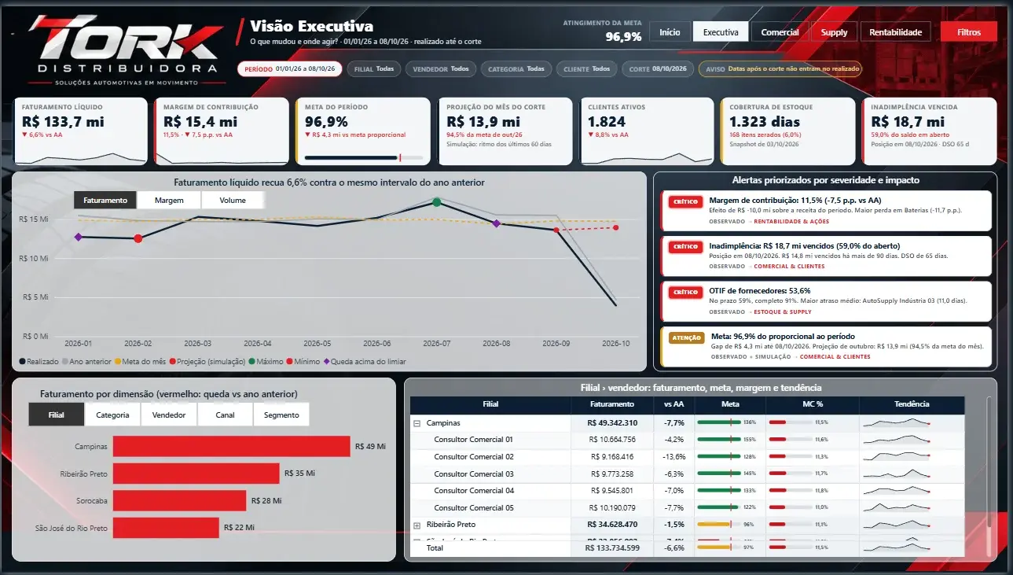Open the Supply page
The image size is (1013, 575).
click(834, 32)
